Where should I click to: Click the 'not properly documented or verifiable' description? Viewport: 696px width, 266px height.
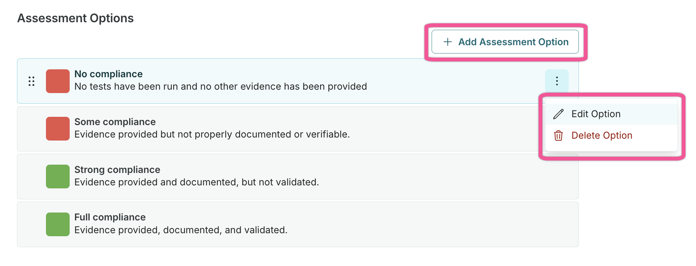point(212,135)
